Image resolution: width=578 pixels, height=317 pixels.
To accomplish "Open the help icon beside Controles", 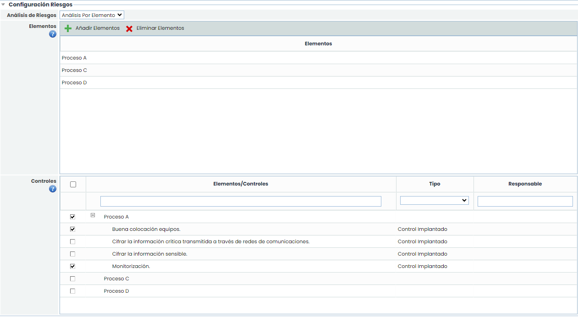I will tap(53, 189).
